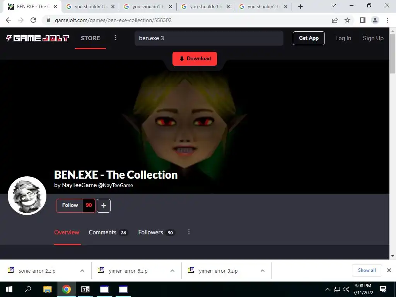Focus the search field containing ben.exe 3
The height and width of the screenshot is (297, 396).
[209, 38]
